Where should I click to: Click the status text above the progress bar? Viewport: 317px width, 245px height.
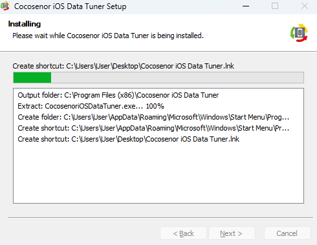pyautogui.click(x=124, y=66)
